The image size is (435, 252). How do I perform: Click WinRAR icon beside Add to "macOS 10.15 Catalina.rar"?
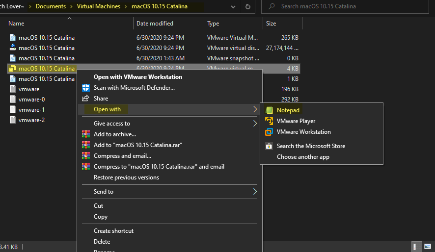pyautogui.click(x=86, y=145)
